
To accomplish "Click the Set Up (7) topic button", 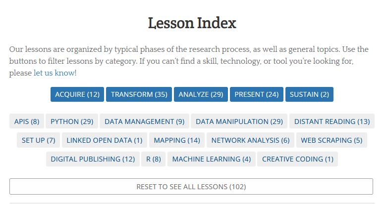I will (38, 140).
